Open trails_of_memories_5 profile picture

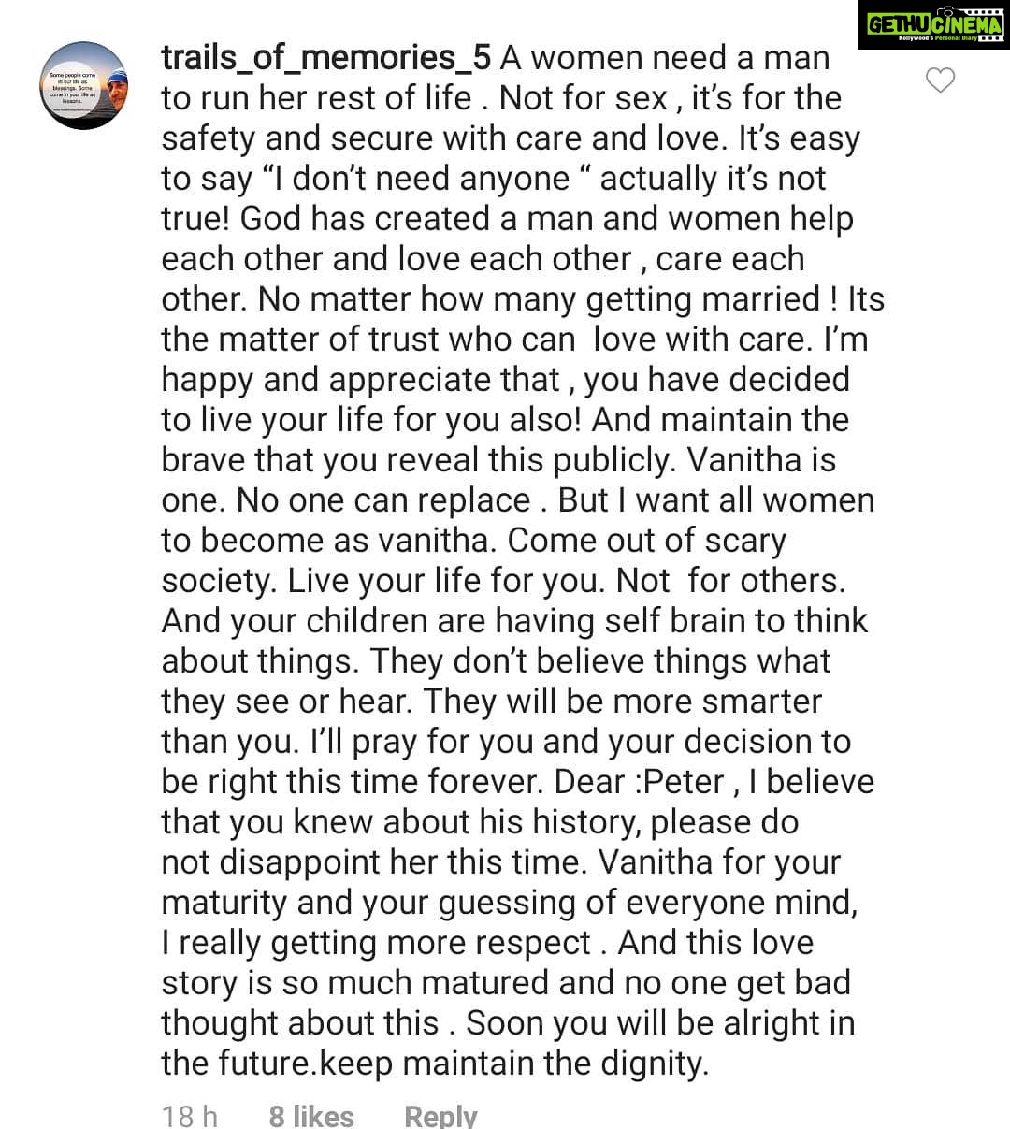[x=85, y=83]
